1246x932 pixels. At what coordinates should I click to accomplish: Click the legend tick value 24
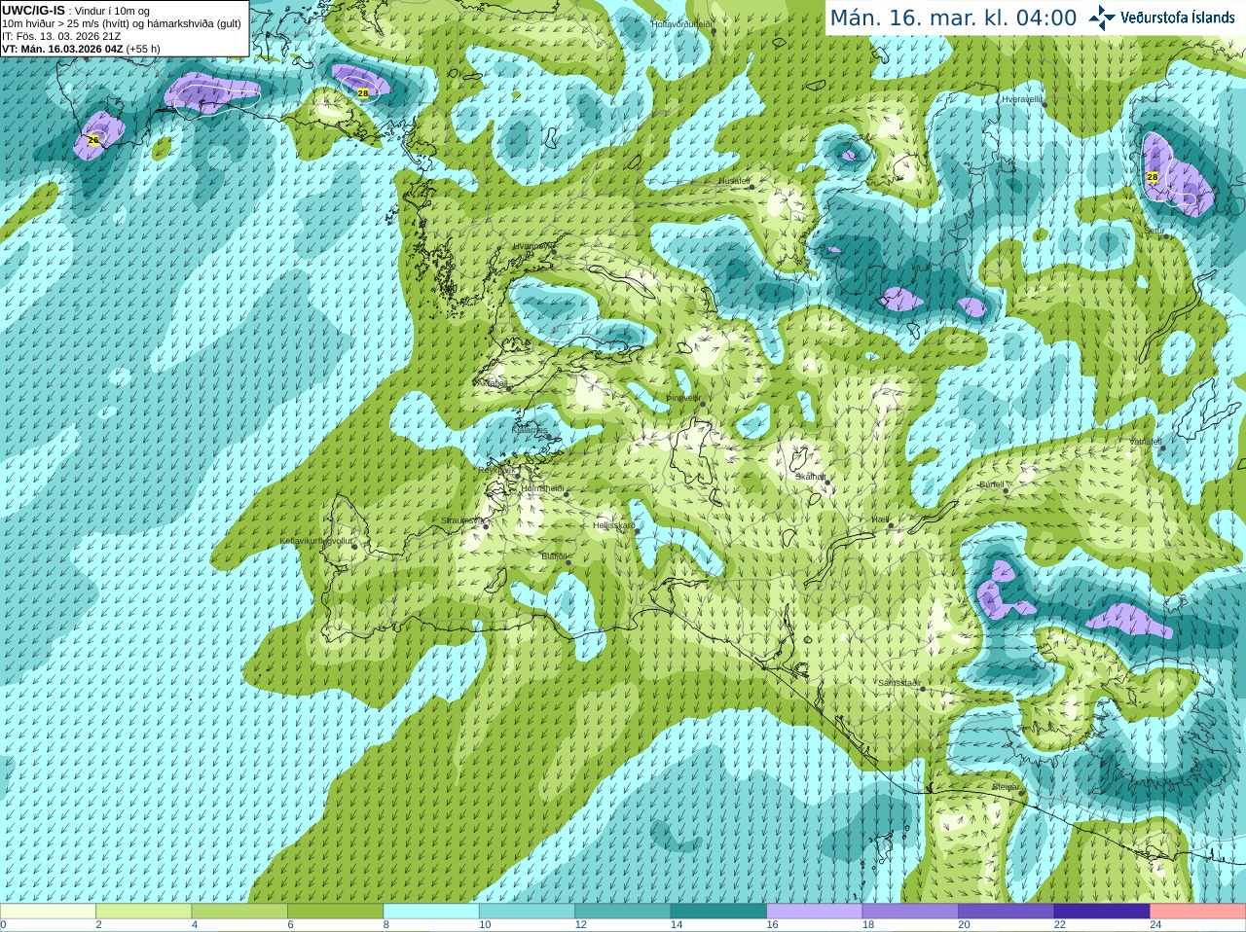pyautogui.click(x=1155, y=925)
